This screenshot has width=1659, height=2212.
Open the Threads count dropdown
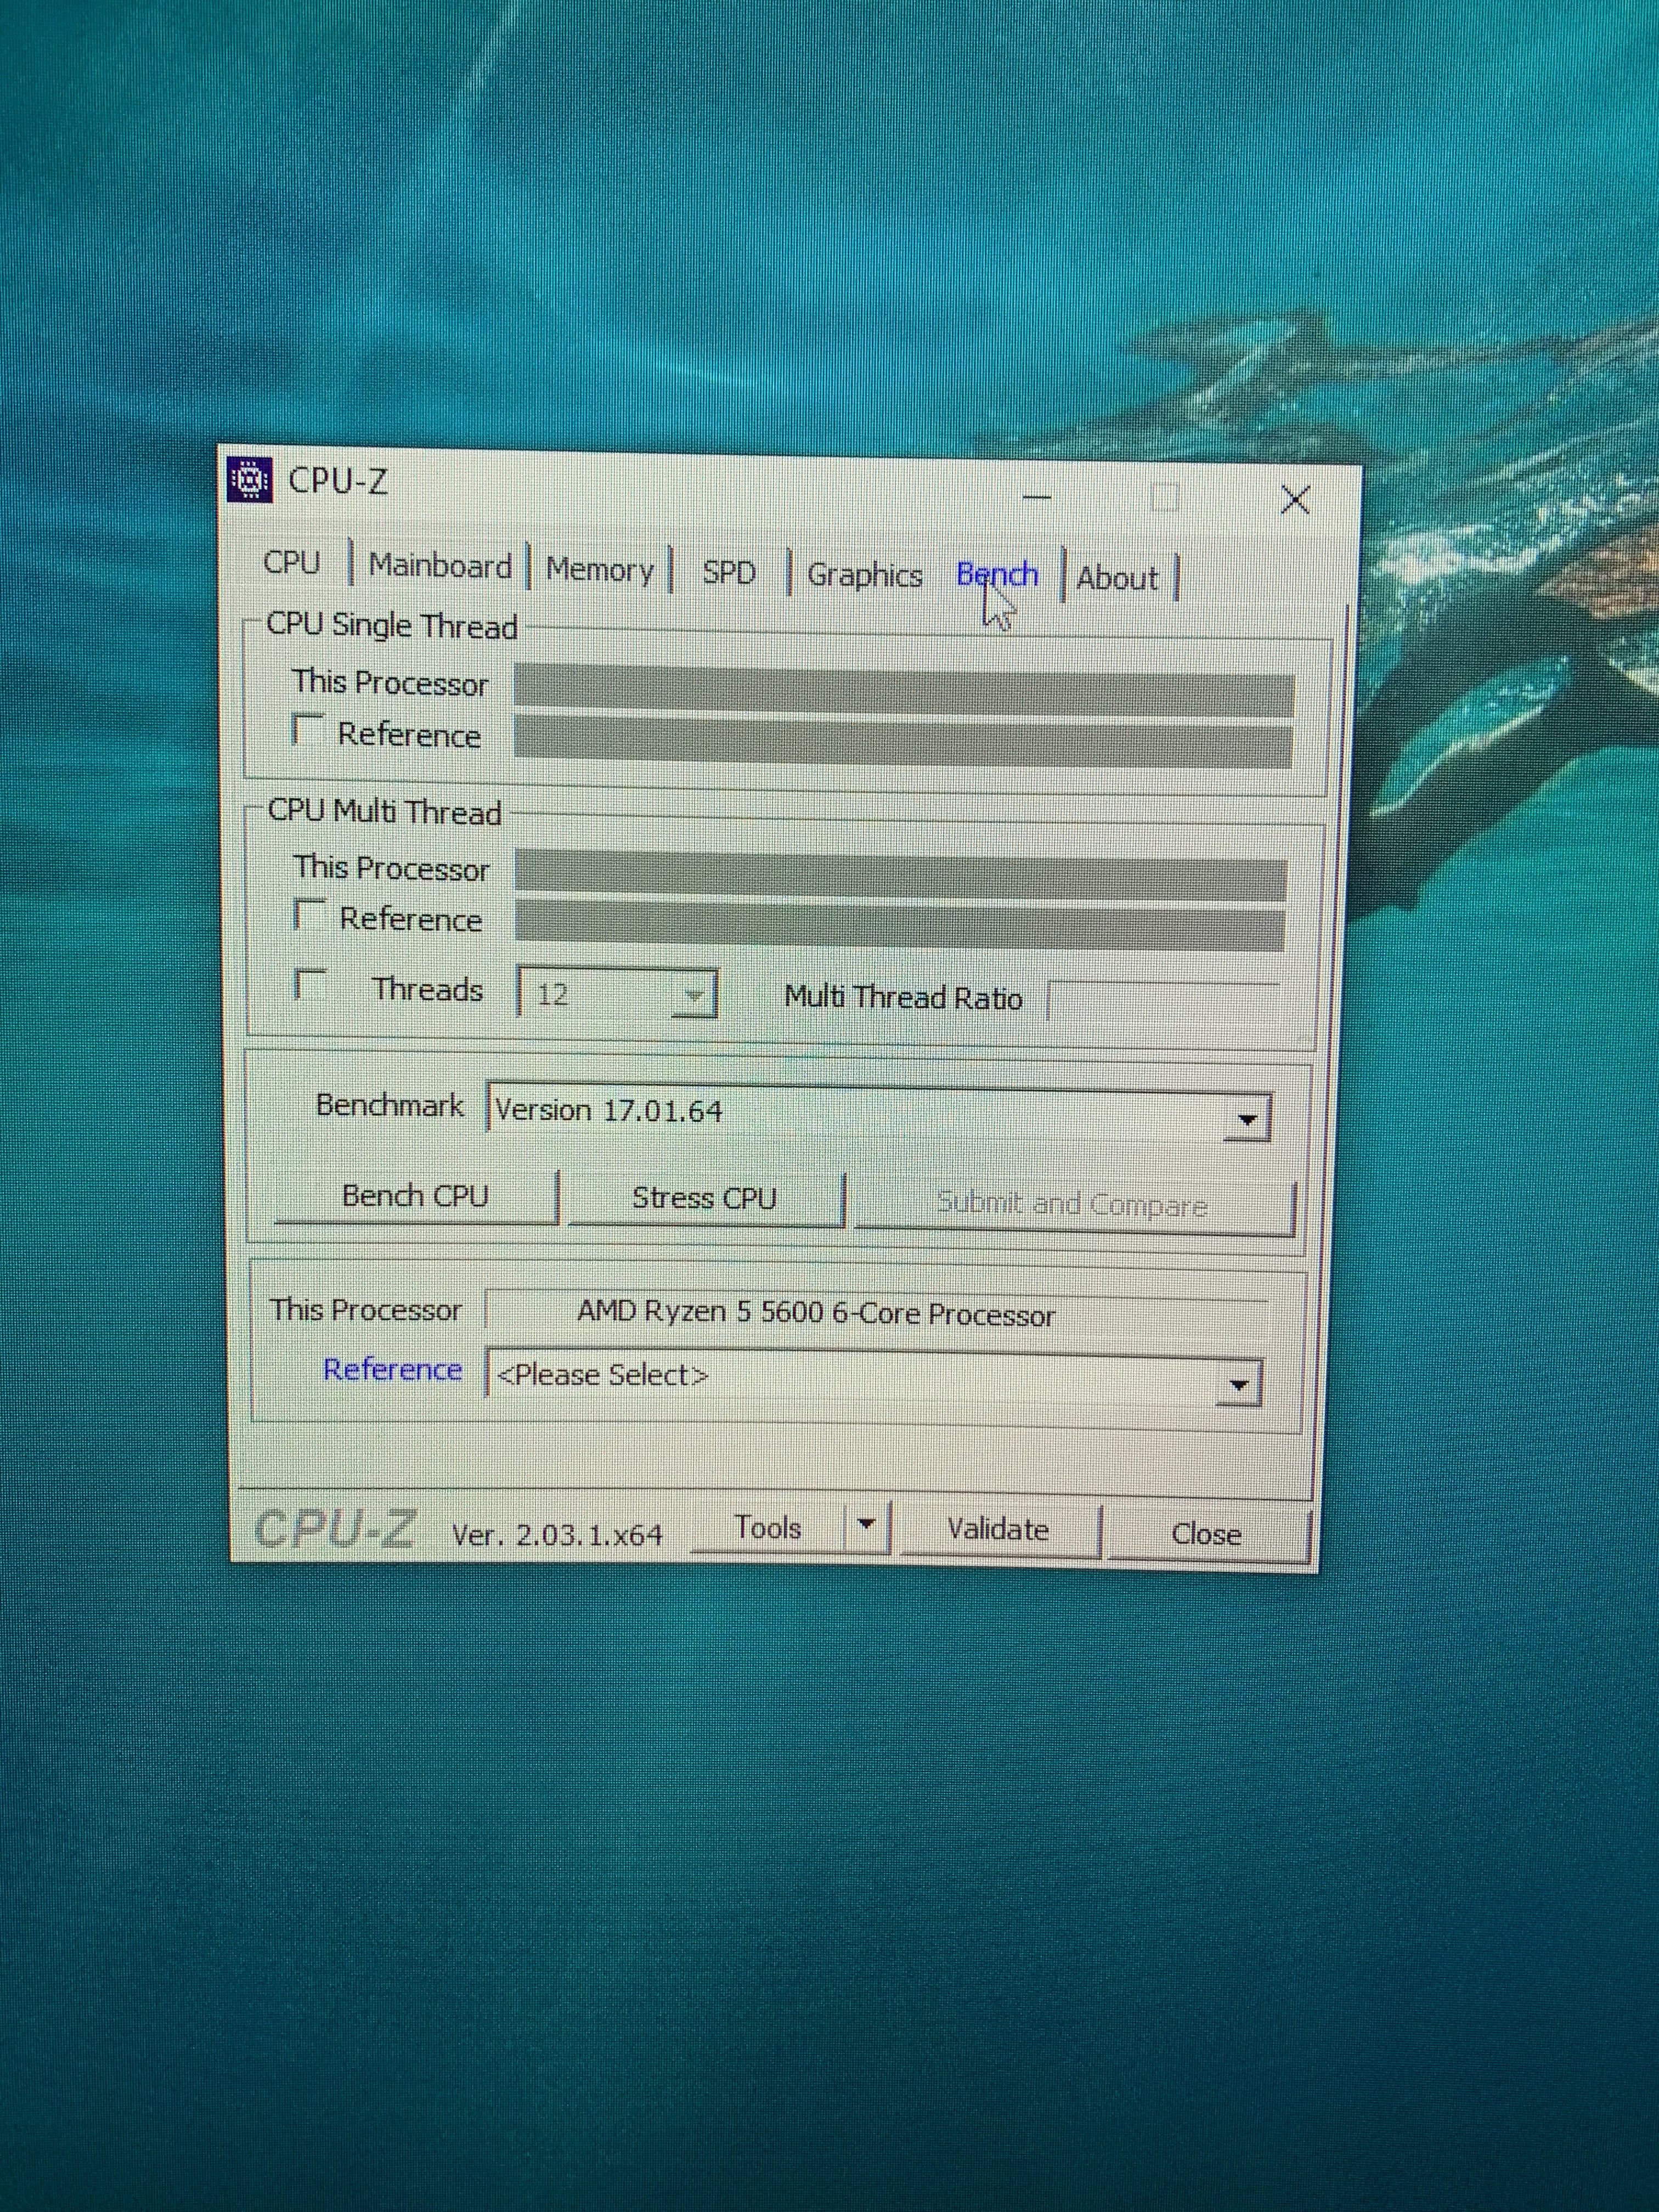(x=693, y=996)
